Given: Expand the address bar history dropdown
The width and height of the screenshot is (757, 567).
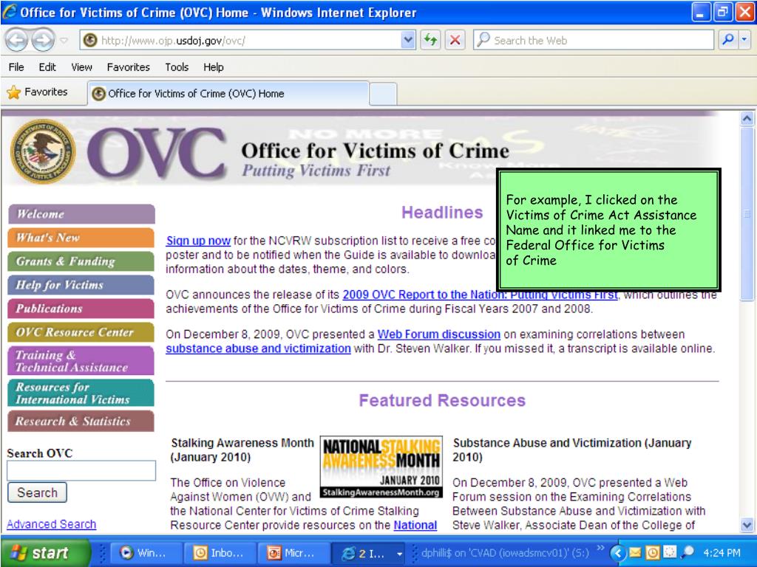Looking at the screenshot, I should [x=408, y=41].
